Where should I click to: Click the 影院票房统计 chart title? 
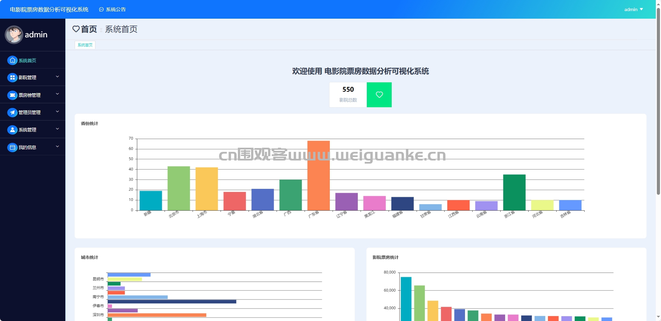385,257
